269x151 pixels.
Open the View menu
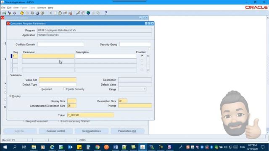click(16, 8)
